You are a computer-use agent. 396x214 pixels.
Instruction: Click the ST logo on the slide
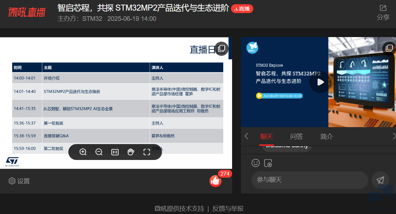click(x=12, y=161)
